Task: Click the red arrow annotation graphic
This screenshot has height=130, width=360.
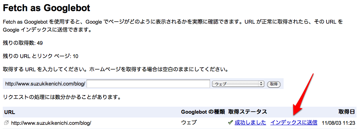Action: tap(303, 95)
